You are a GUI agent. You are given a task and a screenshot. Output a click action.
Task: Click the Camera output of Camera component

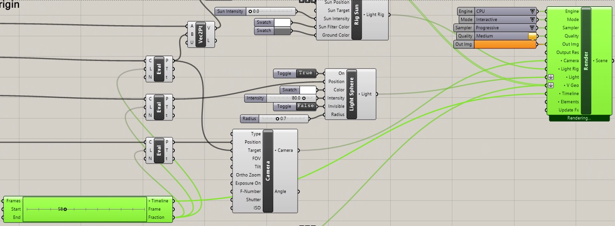tap(284, 150)
